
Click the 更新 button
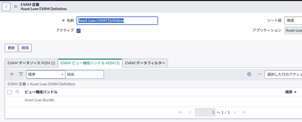point(11,48)
